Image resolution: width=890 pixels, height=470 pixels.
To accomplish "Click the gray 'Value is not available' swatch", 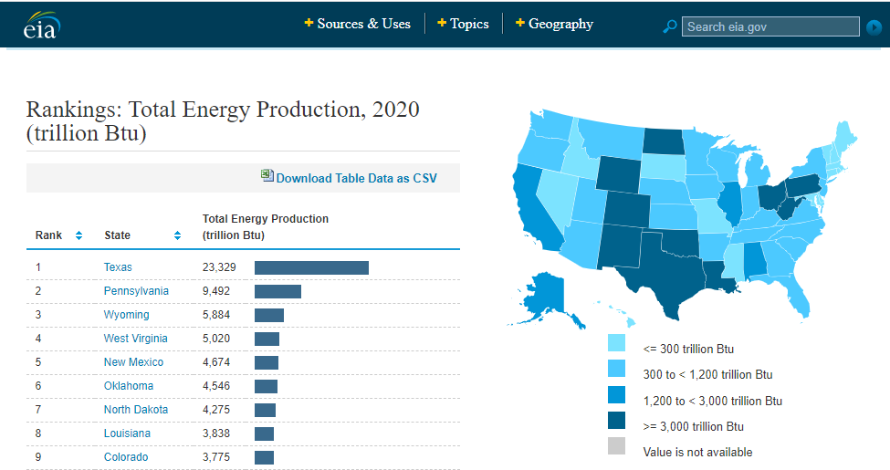I will [617, 446].
